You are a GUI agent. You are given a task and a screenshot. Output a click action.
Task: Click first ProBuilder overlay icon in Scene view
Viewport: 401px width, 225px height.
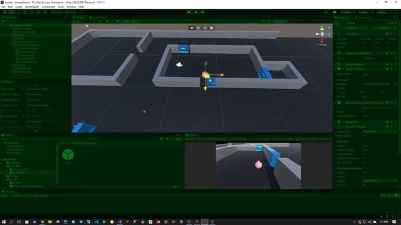(192, 27)
